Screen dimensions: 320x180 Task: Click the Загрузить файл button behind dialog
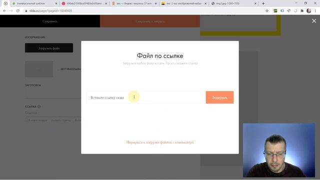(x=49, y=48)
